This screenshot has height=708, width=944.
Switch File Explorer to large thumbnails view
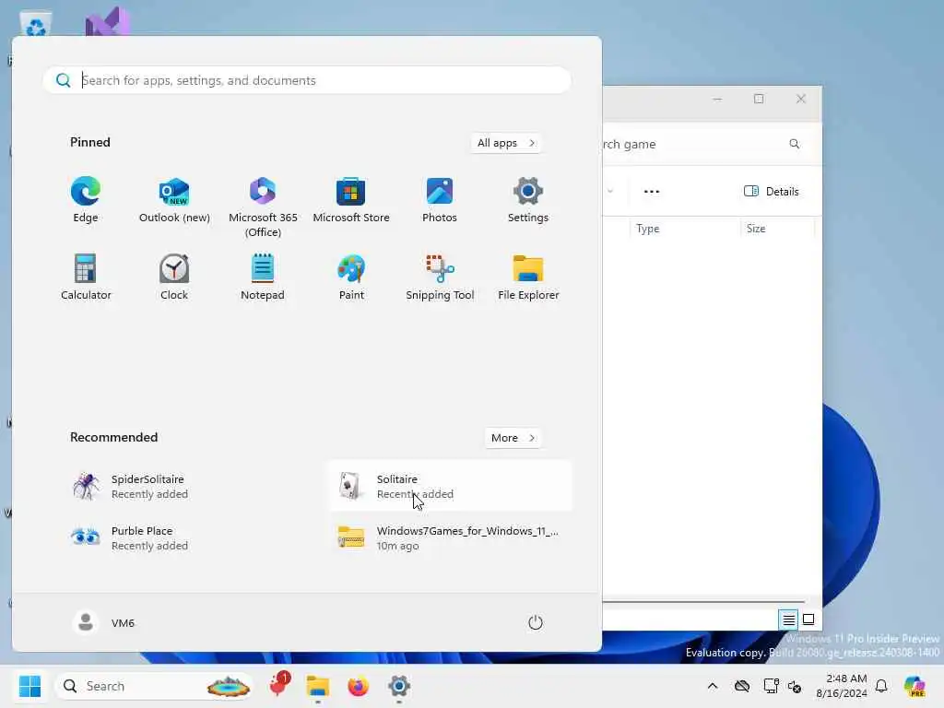pos(808,619)
